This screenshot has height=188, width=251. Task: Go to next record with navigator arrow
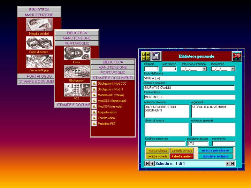click(x=227, y=164)
